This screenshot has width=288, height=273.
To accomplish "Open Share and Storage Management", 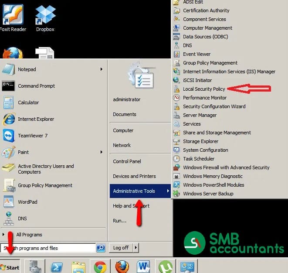I will click(217, 133).
